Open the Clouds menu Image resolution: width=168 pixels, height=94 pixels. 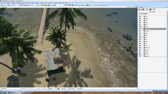point(56,3)
